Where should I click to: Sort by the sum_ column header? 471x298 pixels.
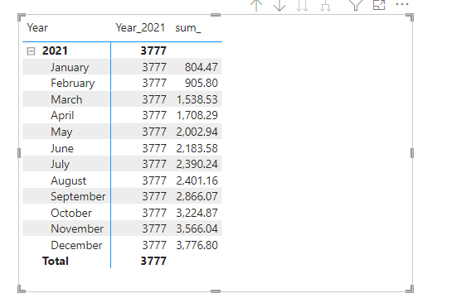click(x=188, y=28)
